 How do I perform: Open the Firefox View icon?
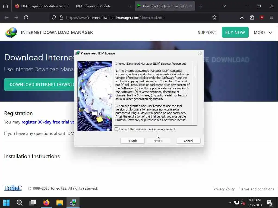coord(5,6)
